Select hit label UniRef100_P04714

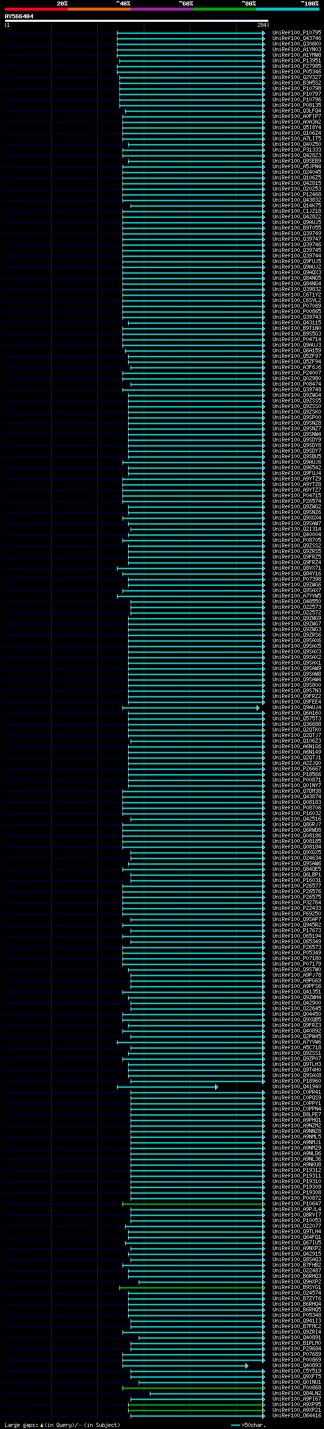[297, 340]
